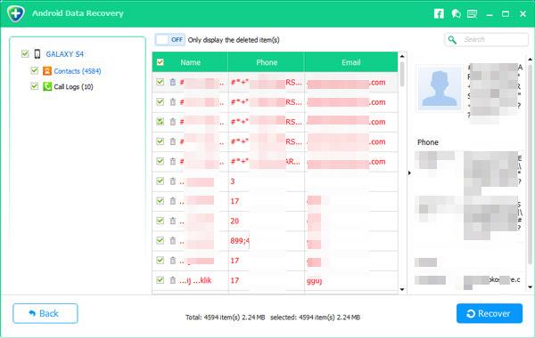The height and width of the screenshot is (338, 535).
Task: Click the GALAXY S4 phone device icon
Action: click(x=37, y=53)
